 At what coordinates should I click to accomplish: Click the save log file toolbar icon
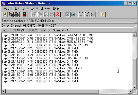click(x=11, y=14)
